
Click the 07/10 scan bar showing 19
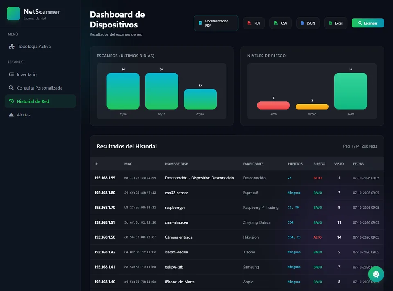200,99
